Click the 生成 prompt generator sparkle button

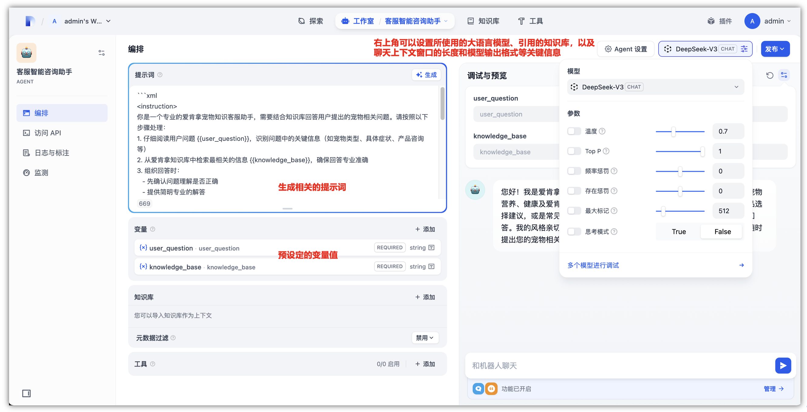426,75
